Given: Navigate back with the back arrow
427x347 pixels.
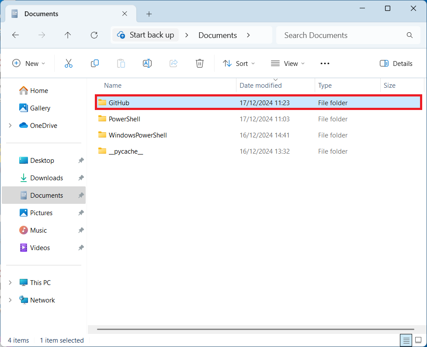Looking at the screenshot, I should [x=16, y=35].
